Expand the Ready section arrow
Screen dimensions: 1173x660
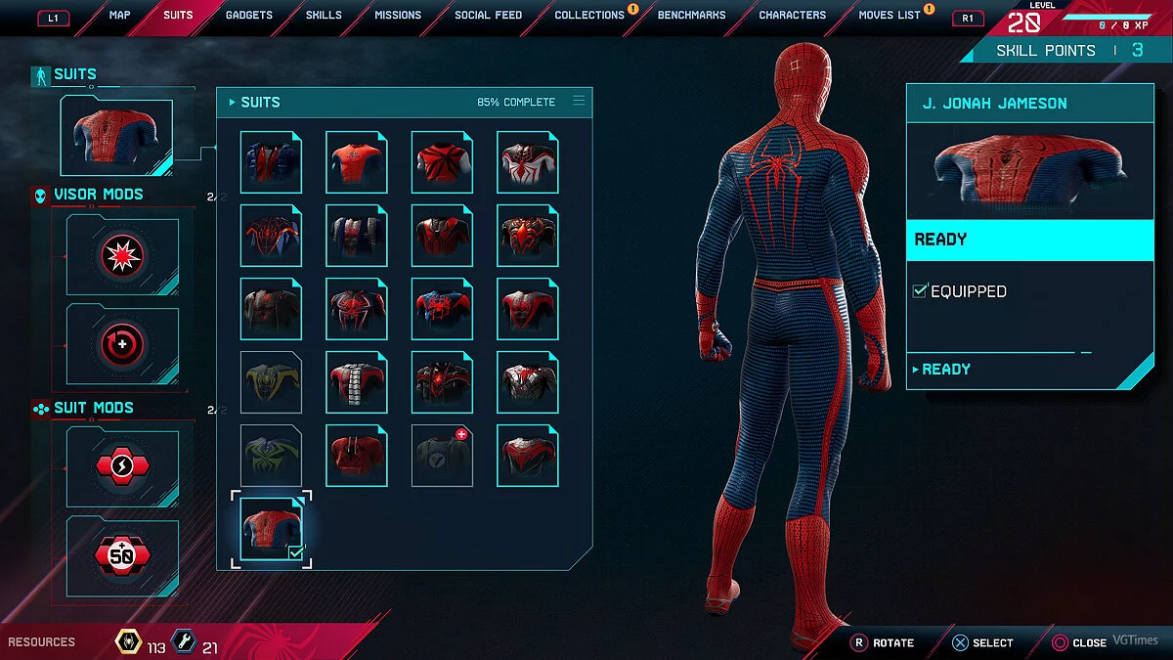tap(916, 370)
